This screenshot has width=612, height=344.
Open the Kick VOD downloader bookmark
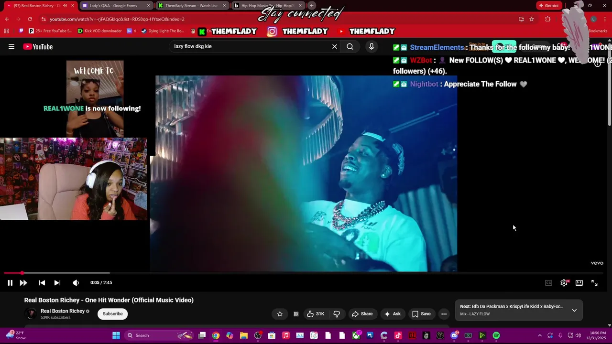99,31
